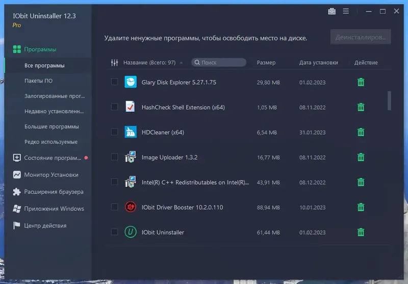Sort by Размер column header

pos(266,63)
